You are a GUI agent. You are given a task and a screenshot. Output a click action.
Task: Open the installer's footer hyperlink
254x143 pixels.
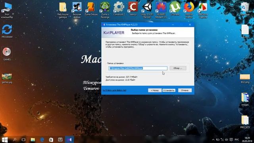pyautogui.click(x=115, y=90)
